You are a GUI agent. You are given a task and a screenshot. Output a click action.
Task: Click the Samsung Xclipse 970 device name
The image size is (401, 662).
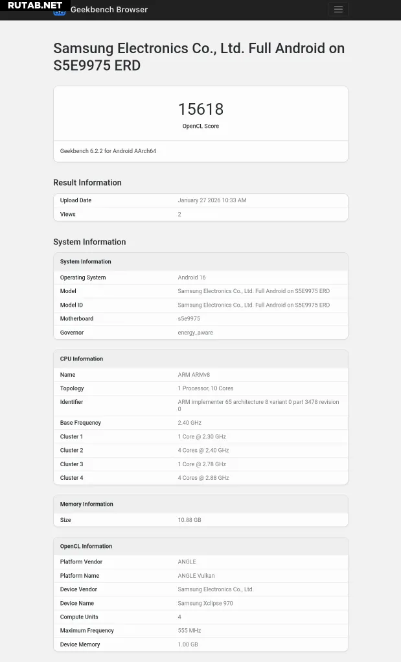tap(205, 603)
